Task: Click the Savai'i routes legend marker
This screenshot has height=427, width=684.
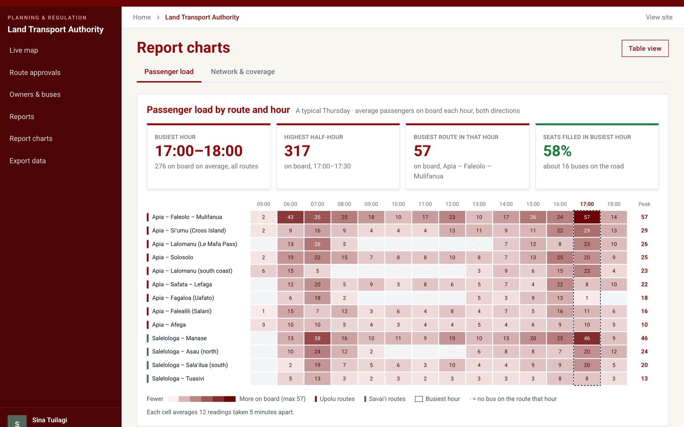Action: click(x=365, y=399)
